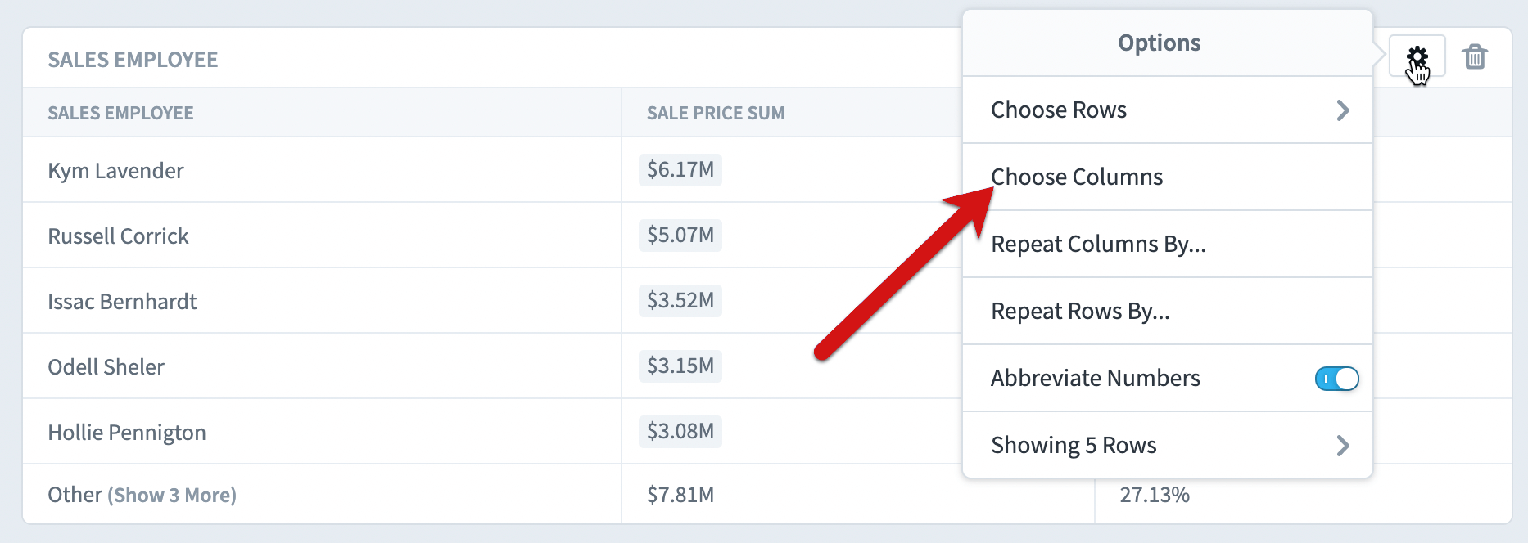Screen dimensions: 1528x543
Task: Expand the Showing 5 Rows chevron
Action: pos(1343,446)
